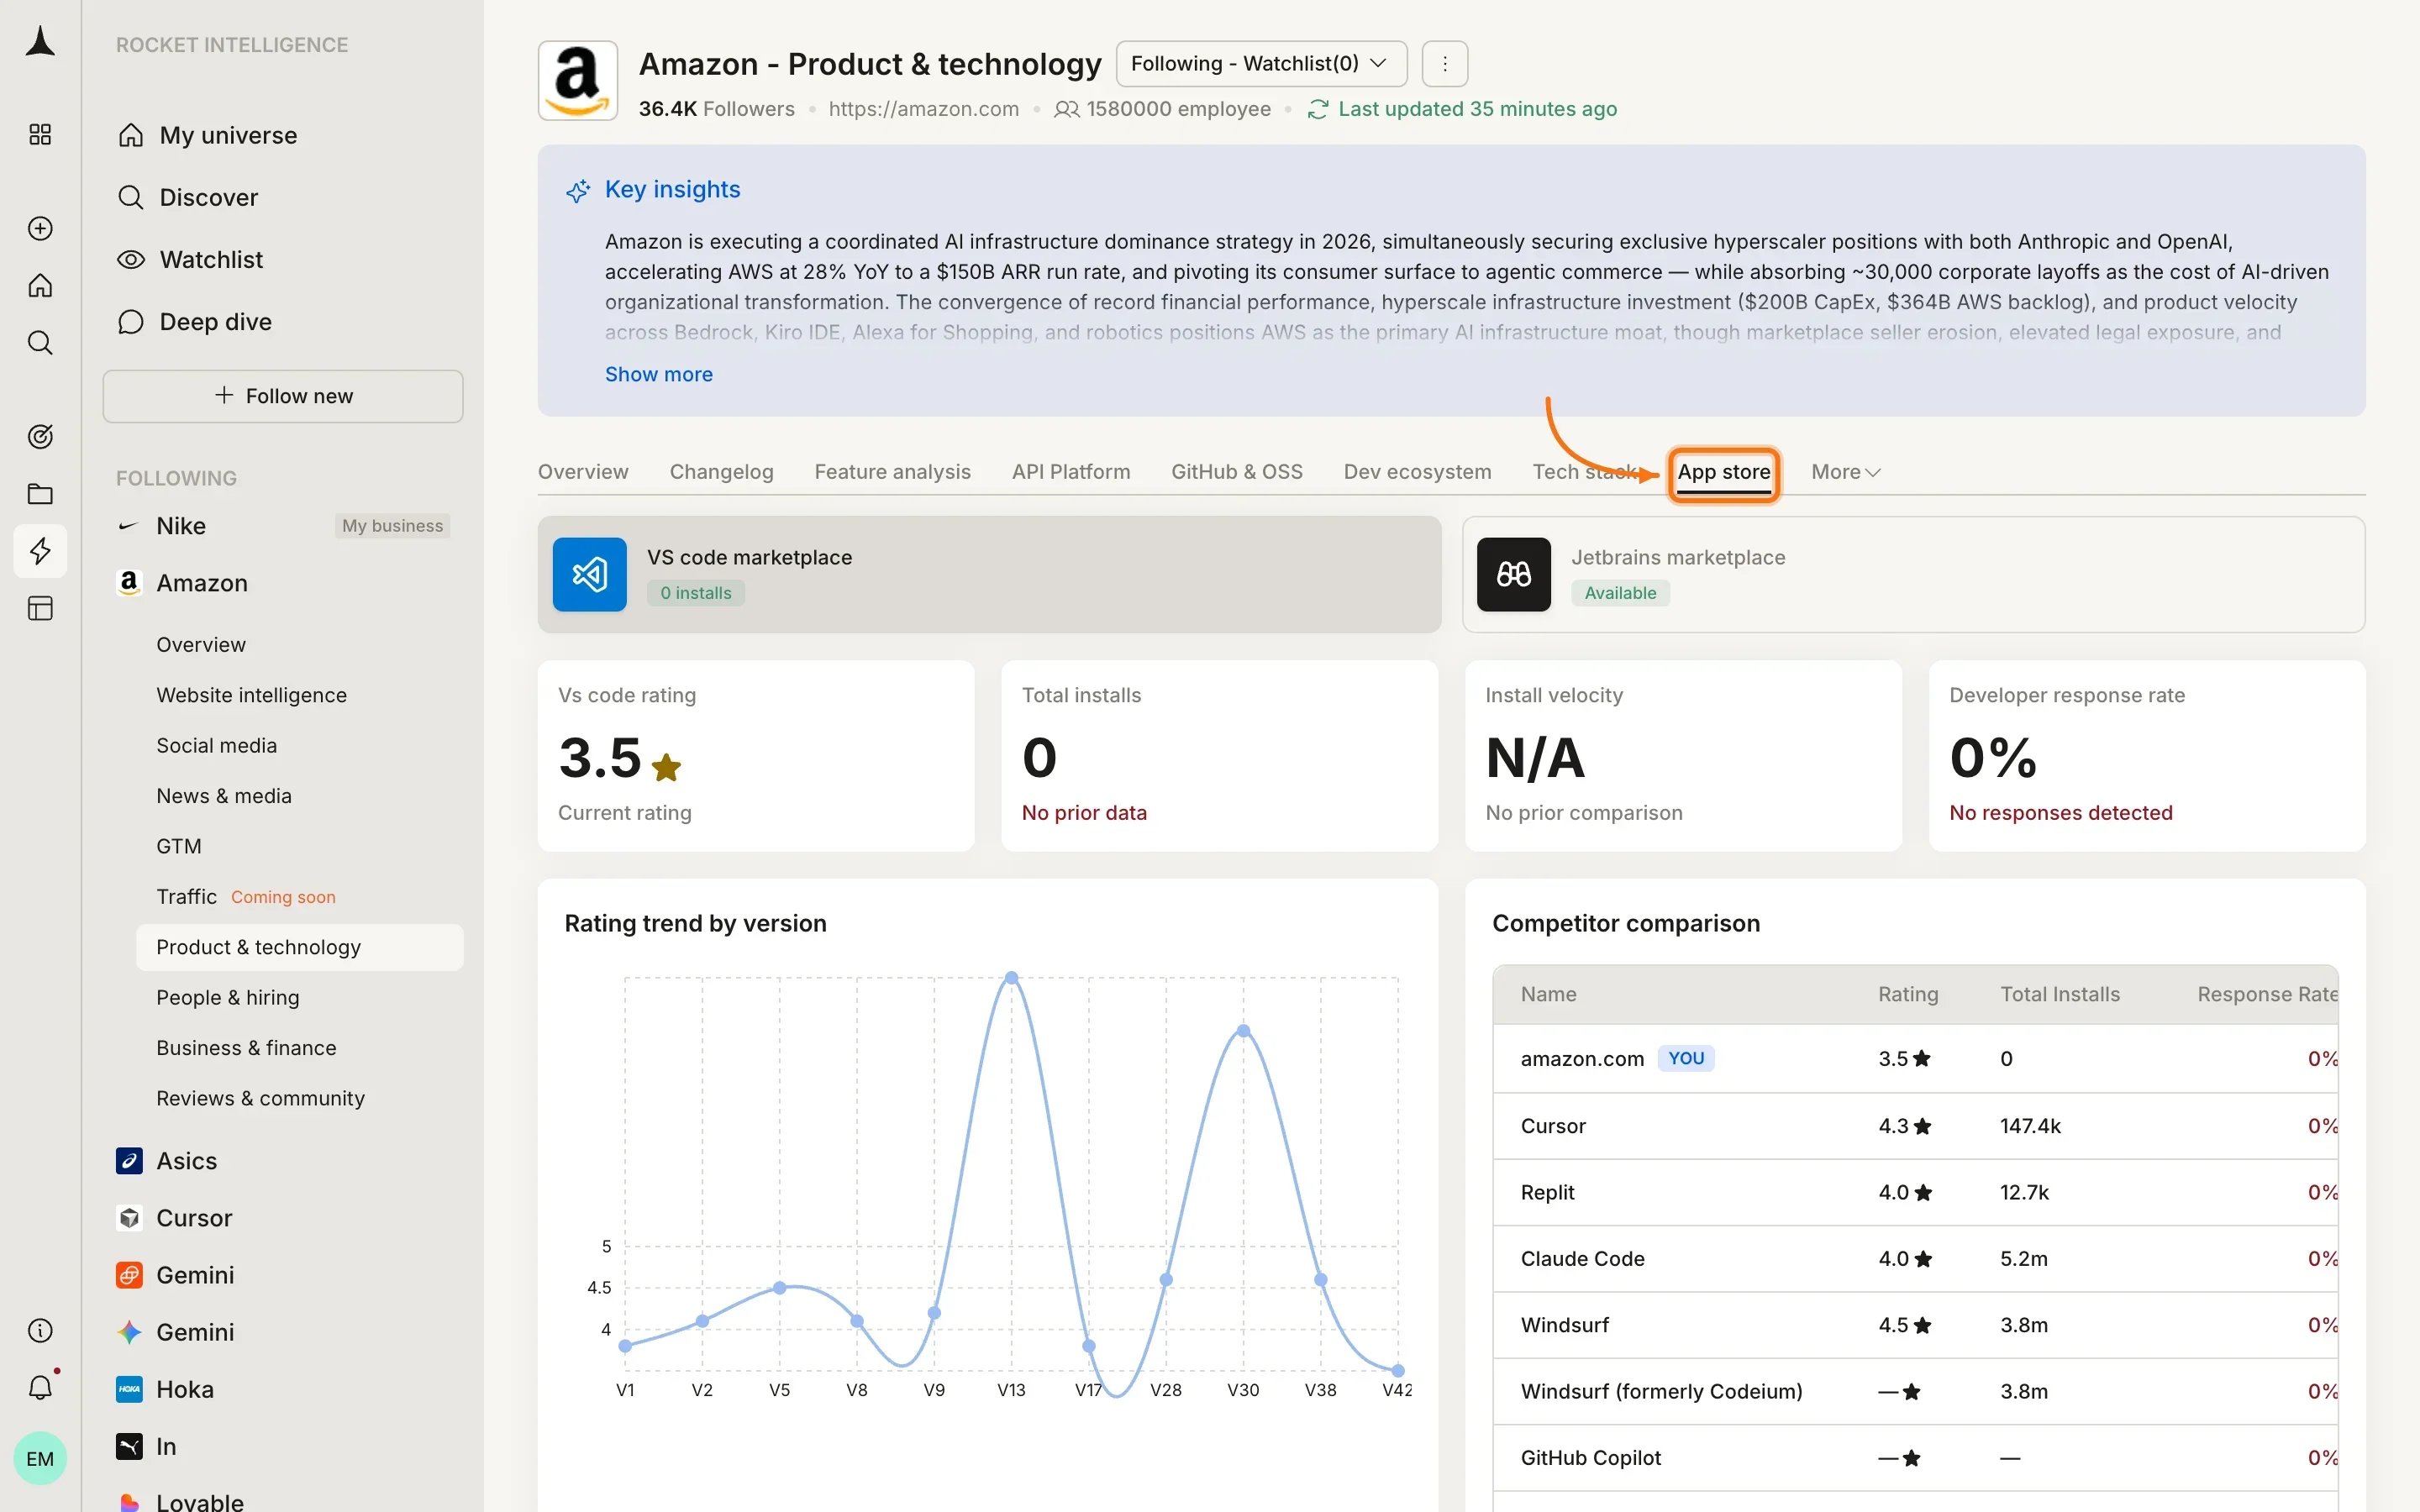Click the star icon beside the 3.5 rating
Viewport: 2420px width, 1512px height.
click(666, 767)
